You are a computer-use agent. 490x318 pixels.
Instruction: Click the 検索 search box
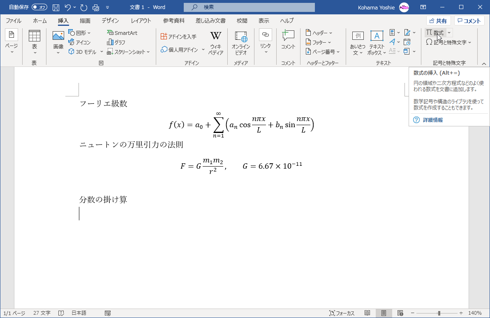pos(249,7)
